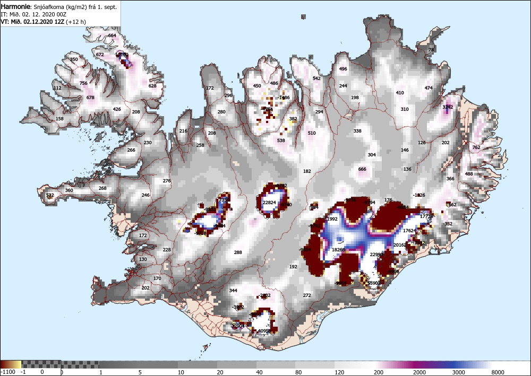The image size is (531, 376).
Task: Pick the map value 678
Action: tap(90, 98)
